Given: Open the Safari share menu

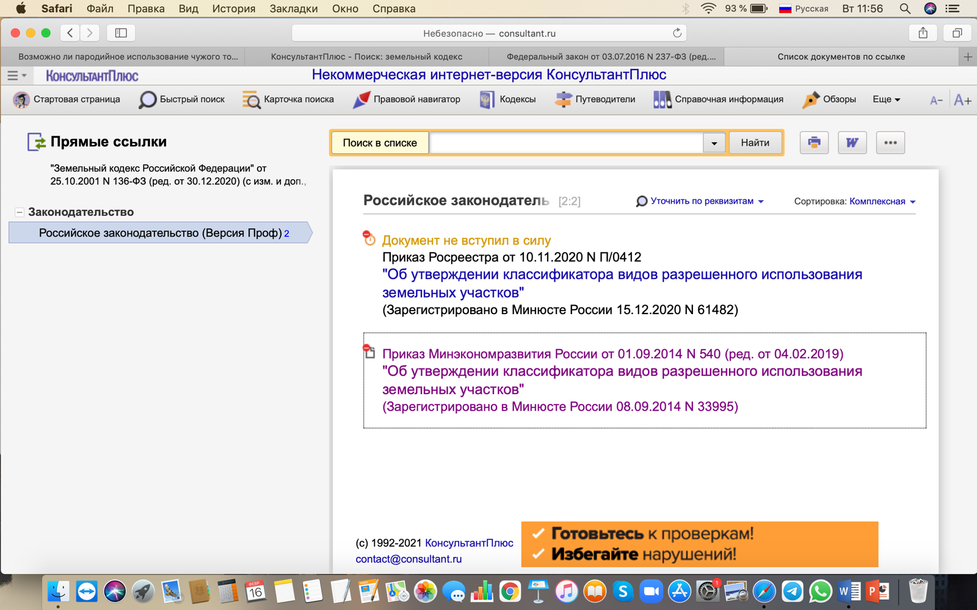Looking at the screenshot, I should 923,33.
